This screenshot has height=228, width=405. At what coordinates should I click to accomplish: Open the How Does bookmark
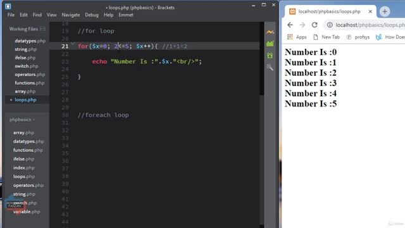390,37
